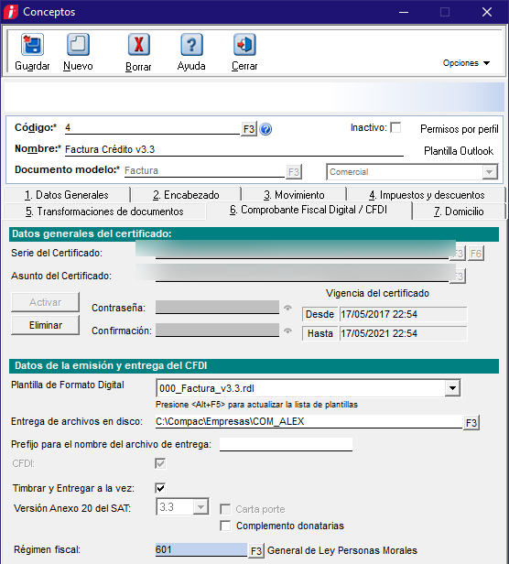
Task: Minimize the Conceptos window
Action: [404, 12]
